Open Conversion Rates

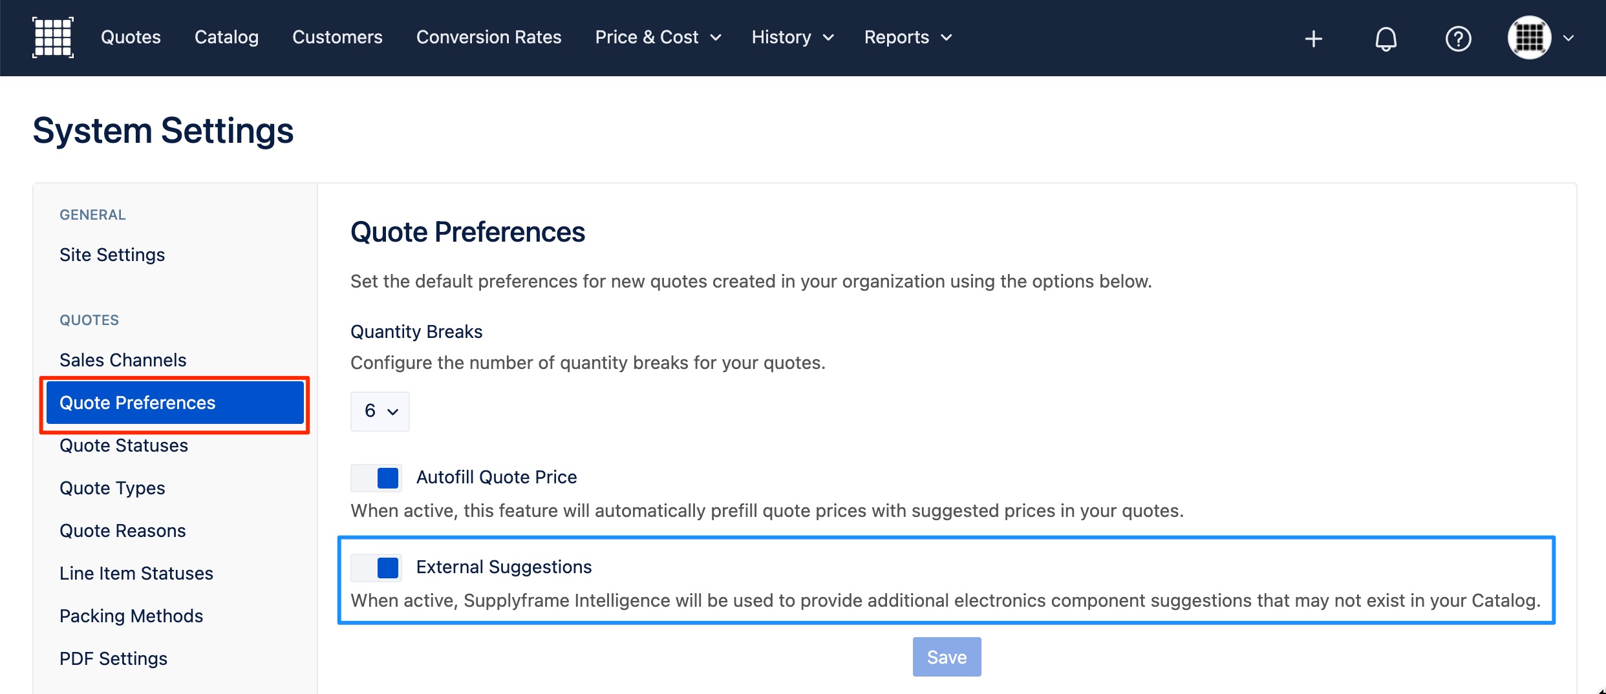tap(489, 37)
